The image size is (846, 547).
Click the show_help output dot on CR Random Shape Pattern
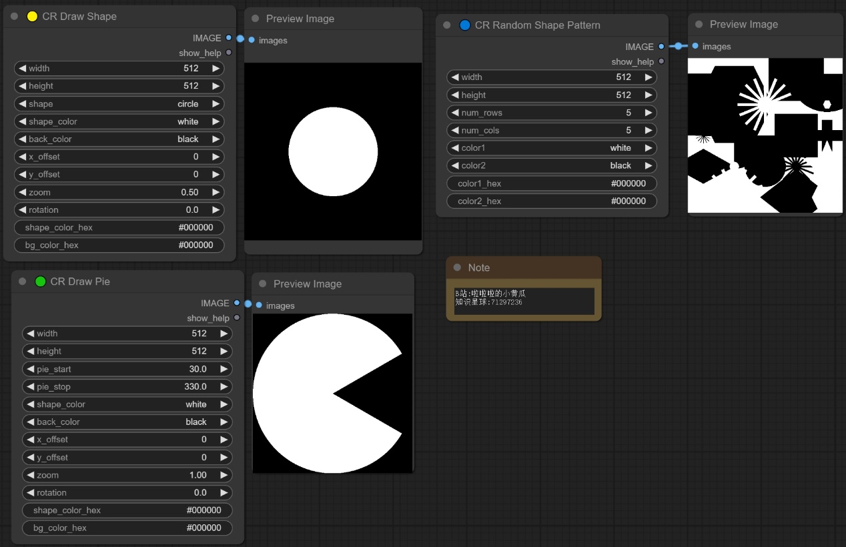click(661, 61)
